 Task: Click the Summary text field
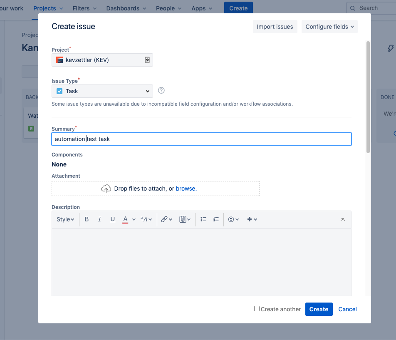tap(201, 139)
